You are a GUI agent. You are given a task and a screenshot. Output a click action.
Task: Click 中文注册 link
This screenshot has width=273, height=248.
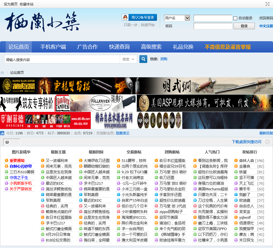266,26
